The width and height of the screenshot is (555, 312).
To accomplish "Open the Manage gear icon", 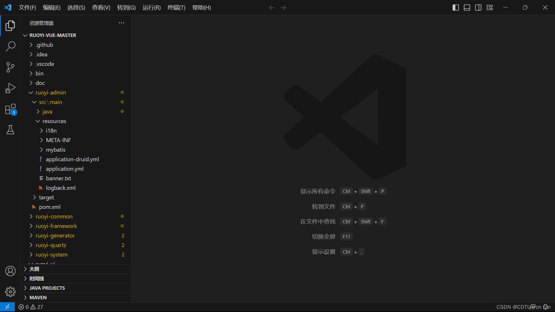I will 10,292.
